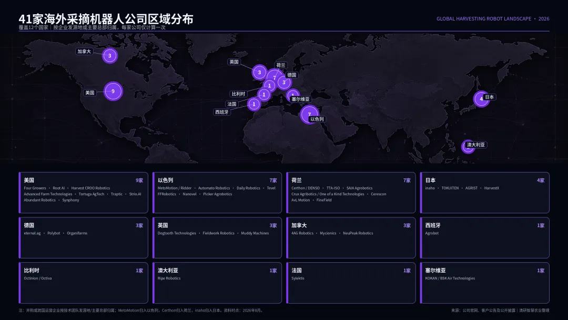Screen dimensions: 568x320
Task: Select the 以色列 label on the map
Action: (317, 119)
